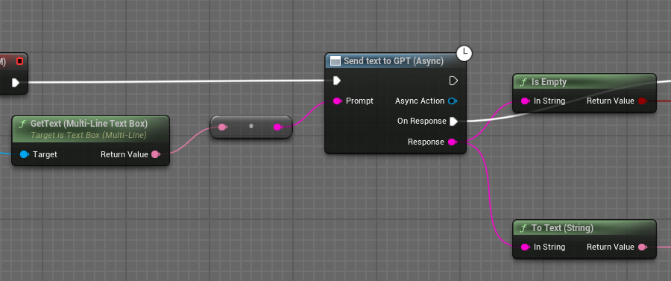Click the conversion node's input pin

(x=222, y=127)
